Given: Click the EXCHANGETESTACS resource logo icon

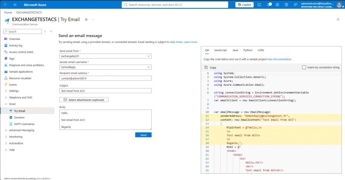Looking at the screenshot, I should click(7, 21).
